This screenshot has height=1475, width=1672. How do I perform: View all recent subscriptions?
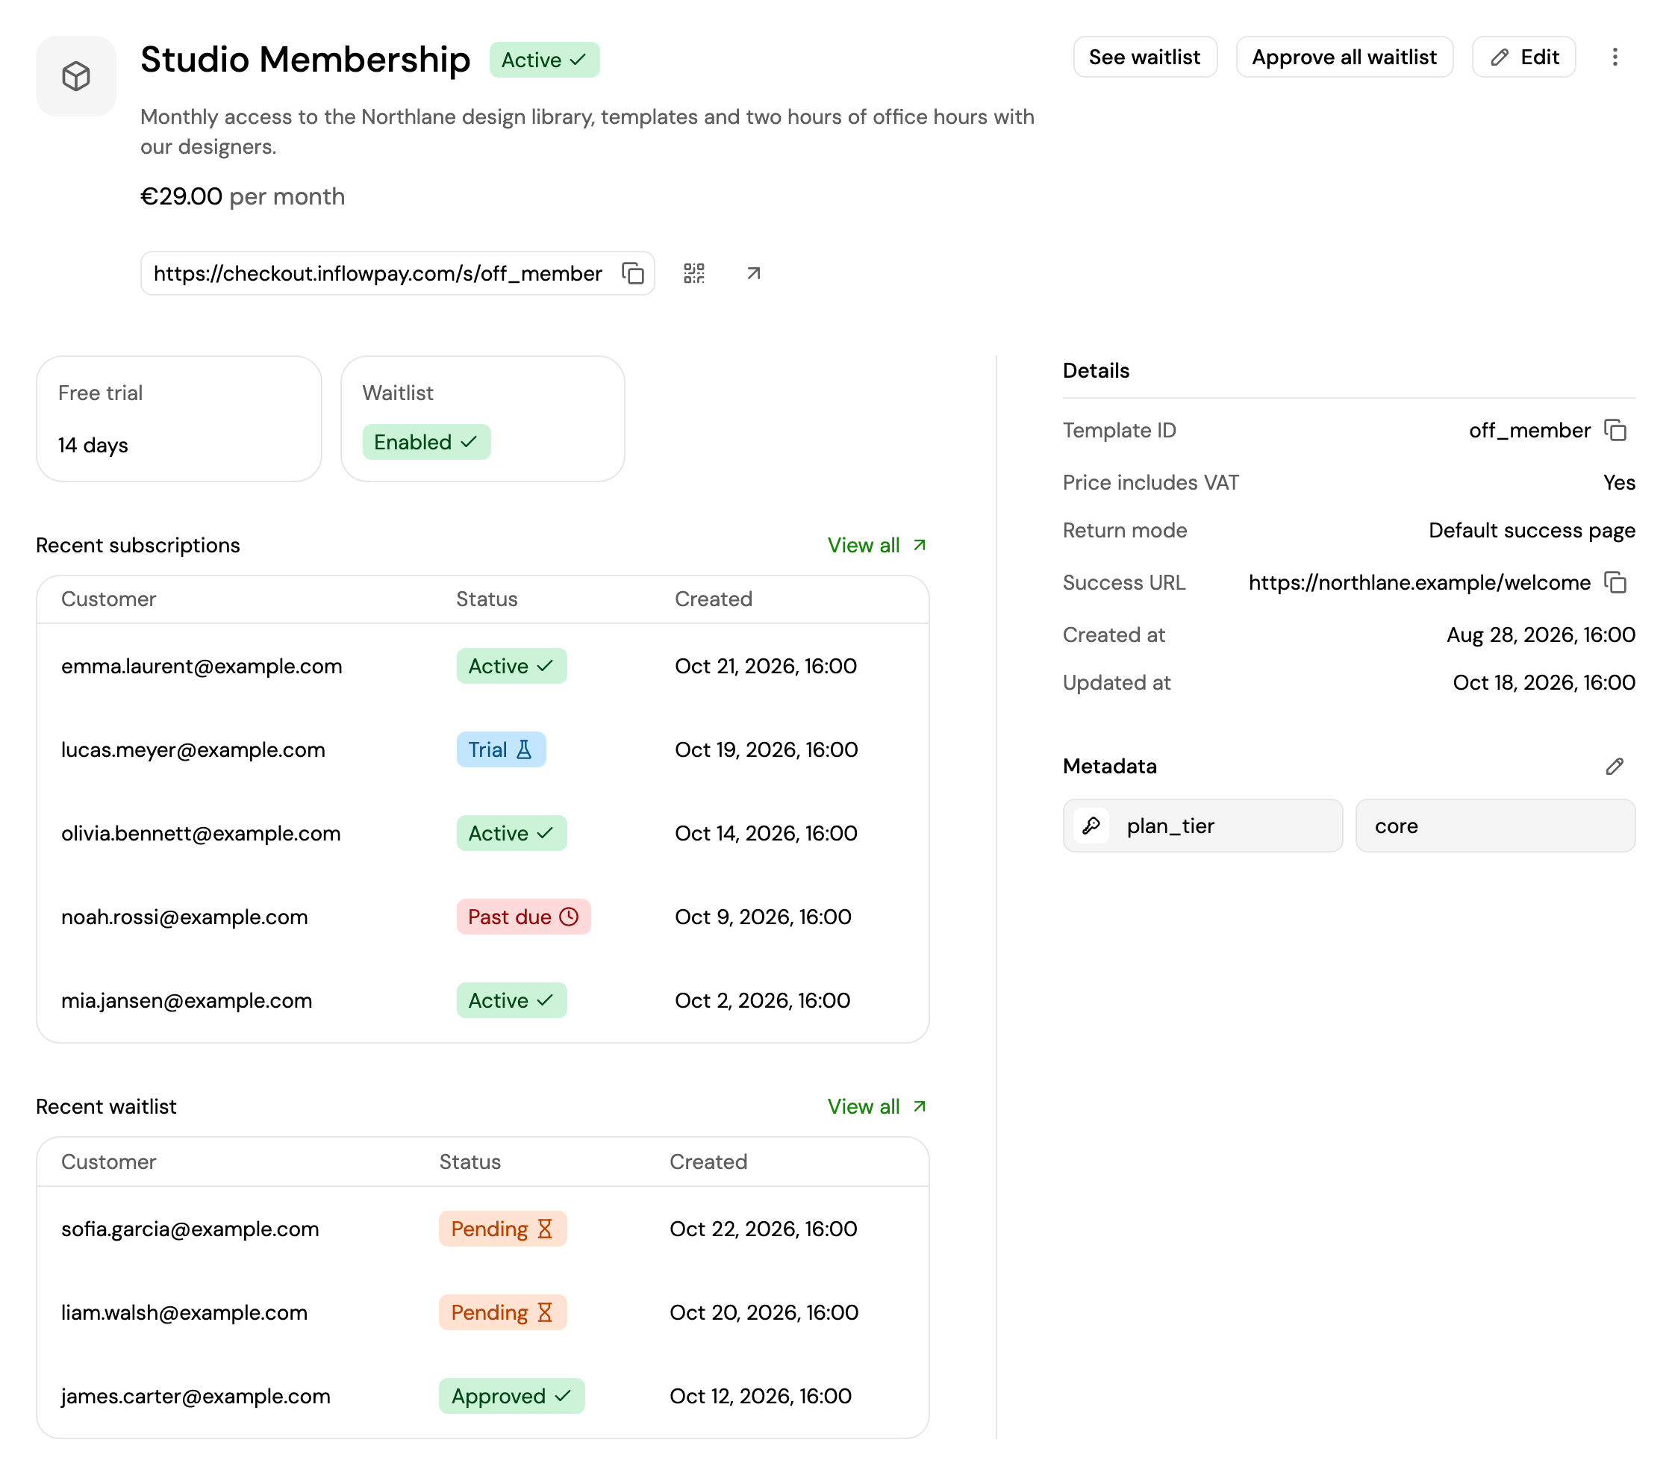(877, 546)
